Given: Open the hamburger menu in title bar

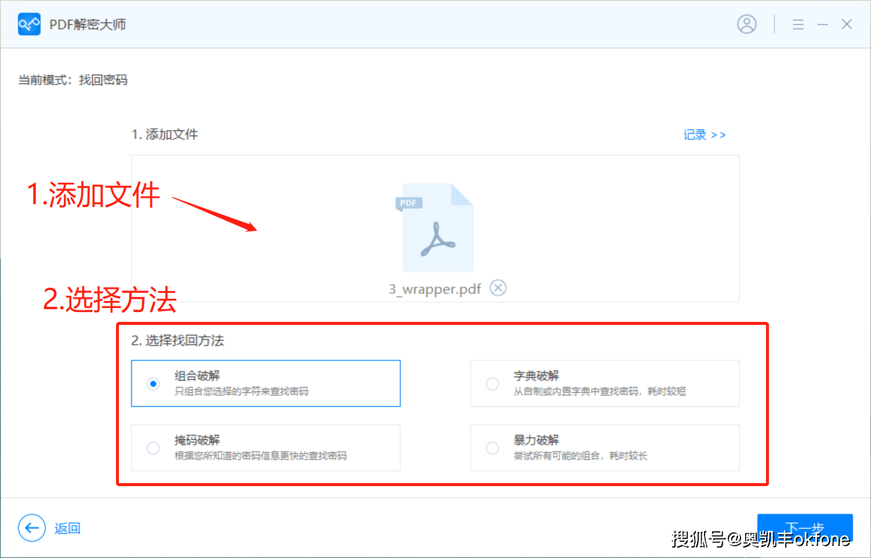Looking at the screenshot, I should (x=798, y=24).
